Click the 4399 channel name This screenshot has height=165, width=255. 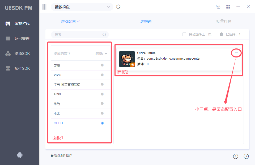point(57,94)
